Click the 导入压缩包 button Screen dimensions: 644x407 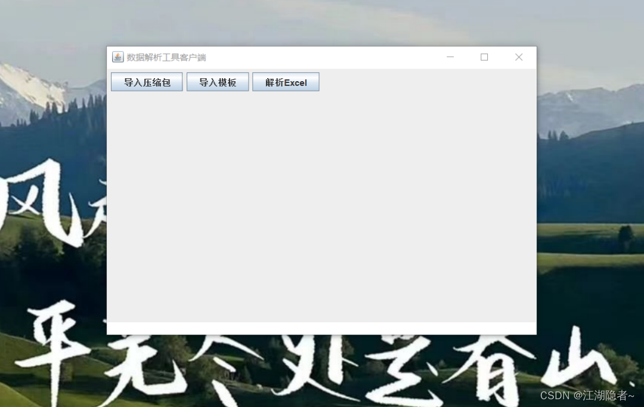[x=147, y=82]
